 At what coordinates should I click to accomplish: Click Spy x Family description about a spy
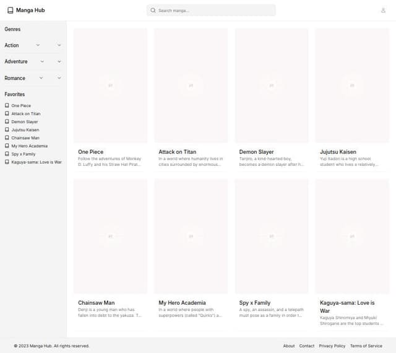click(271, 312)
